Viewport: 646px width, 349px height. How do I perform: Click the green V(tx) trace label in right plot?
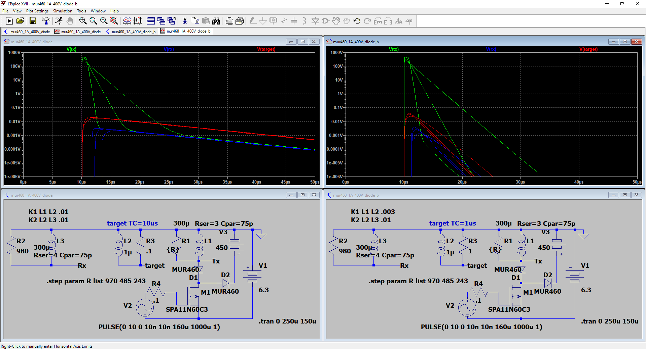pos(394,49)
